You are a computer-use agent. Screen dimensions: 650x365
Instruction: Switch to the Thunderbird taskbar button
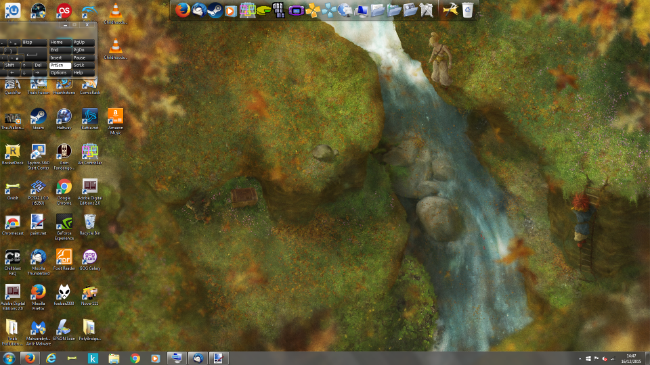pos(198,358)
